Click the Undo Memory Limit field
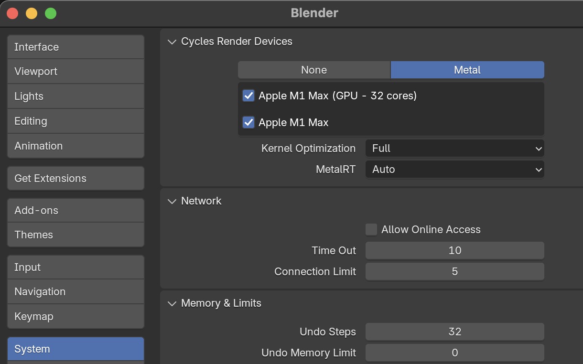583x364 pixels. point(454,353)
